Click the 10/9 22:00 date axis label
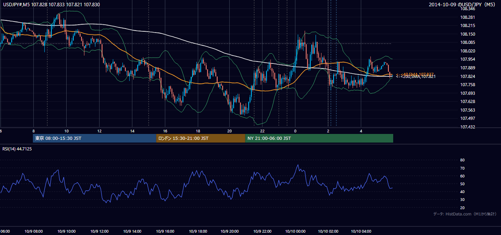Image resolution: width=501 pixels, height=235 pixels. pyautogui.click(x=262, y=231)
